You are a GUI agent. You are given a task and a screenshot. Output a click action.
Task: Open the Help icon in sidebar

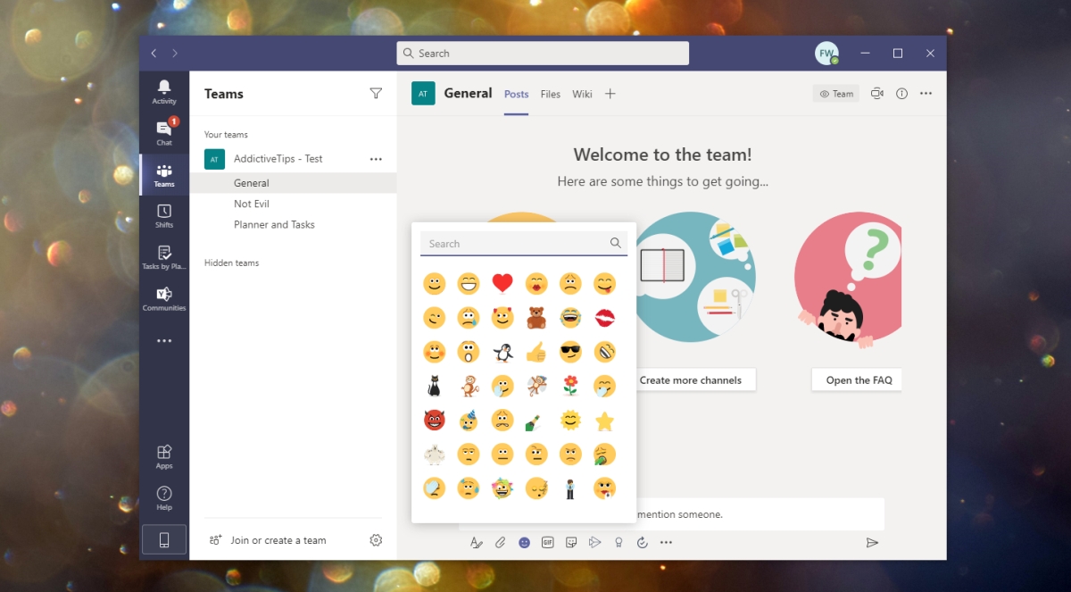coord(164,498)
